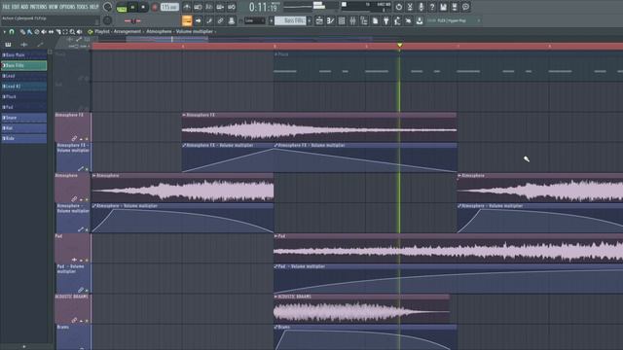Select the playlist paint brush tool
The height and width of the screenshot is (350, 623).
coord(30,32)
